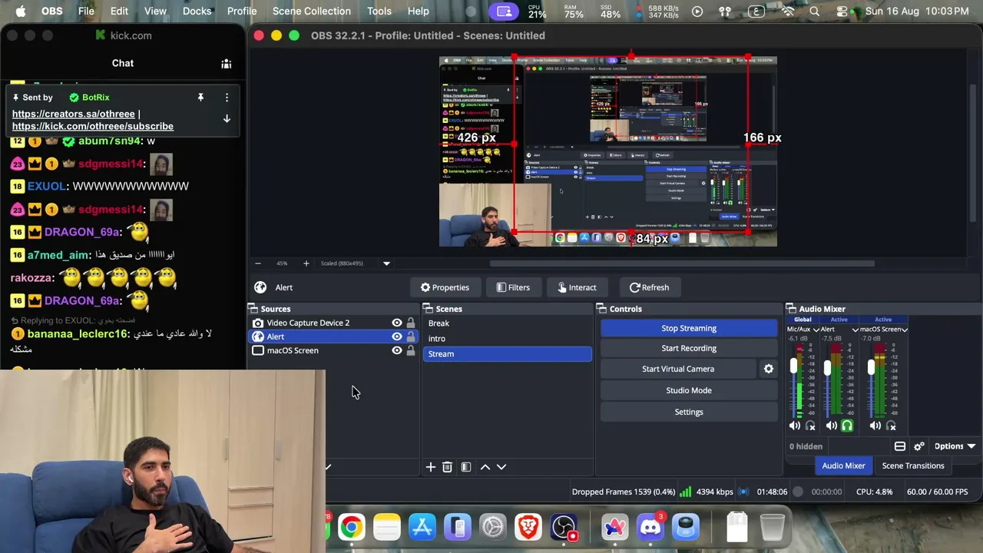The height and width of the screenshot is (553, 983).
Task: Toggle visibility of the Alert source
Action: click(397, 336)
